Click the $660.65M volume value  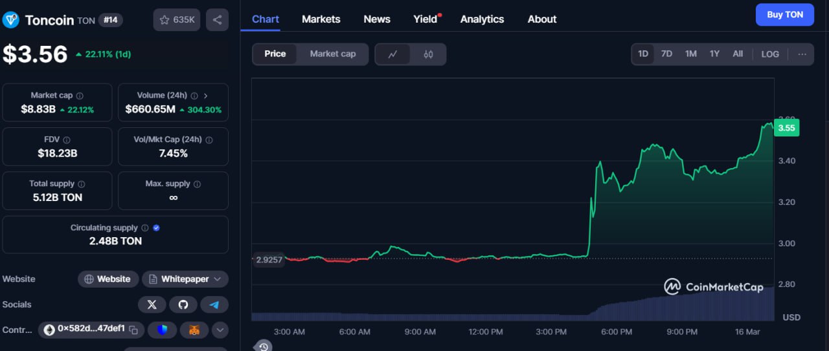click(150, 109)
